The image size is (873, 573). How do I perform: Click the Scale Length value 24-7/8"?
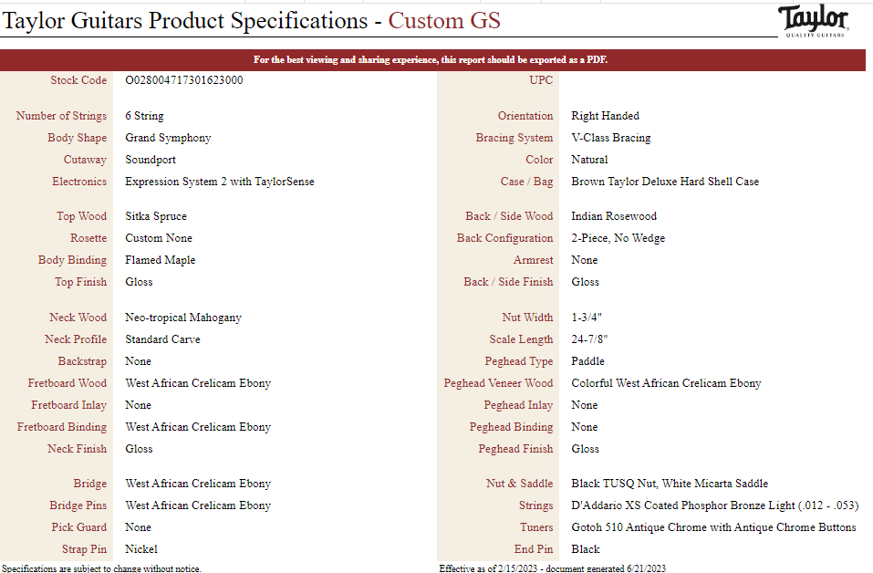(x=589, y=339)
